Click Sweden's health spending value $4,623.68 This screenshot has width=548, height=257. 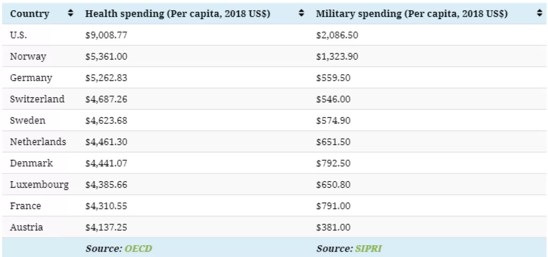point(106,121)
